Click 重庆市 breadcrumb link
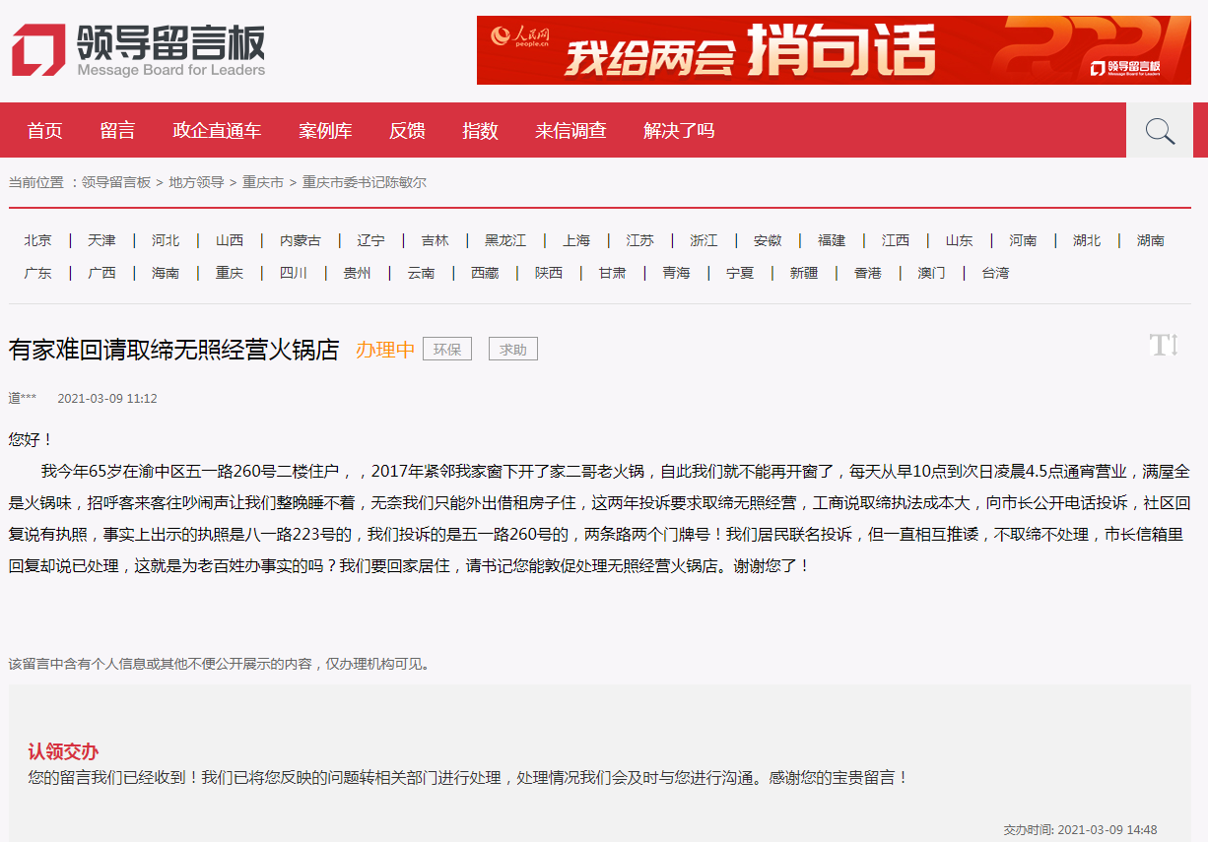The image size is (1208, 842). (x=263, y=182)
